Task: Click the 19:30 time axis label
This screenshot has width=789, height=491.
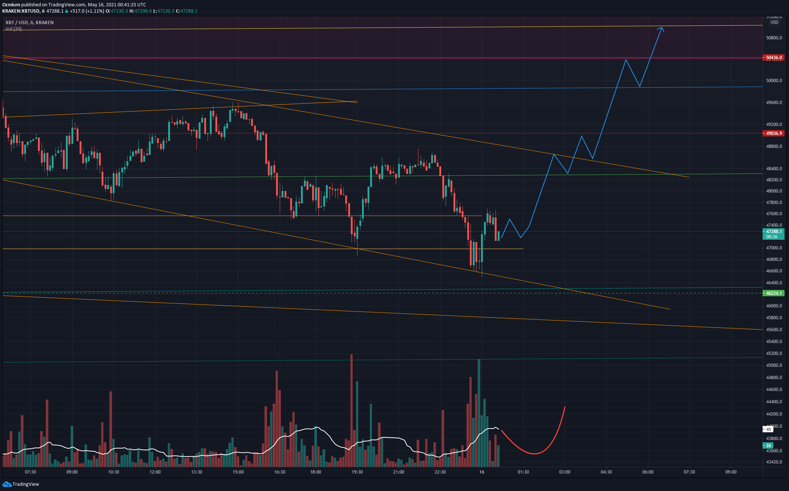Action: (357, 472)
